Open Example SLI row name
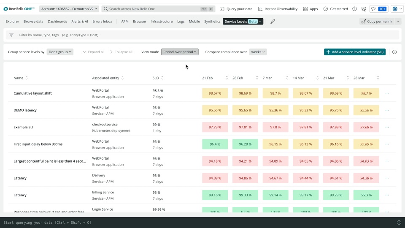This screenshot has width=405, height=228. coord(23,127)
